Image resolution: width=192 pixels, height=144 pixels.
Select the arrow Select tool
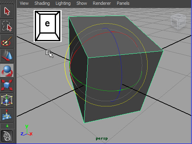point(7,11)
